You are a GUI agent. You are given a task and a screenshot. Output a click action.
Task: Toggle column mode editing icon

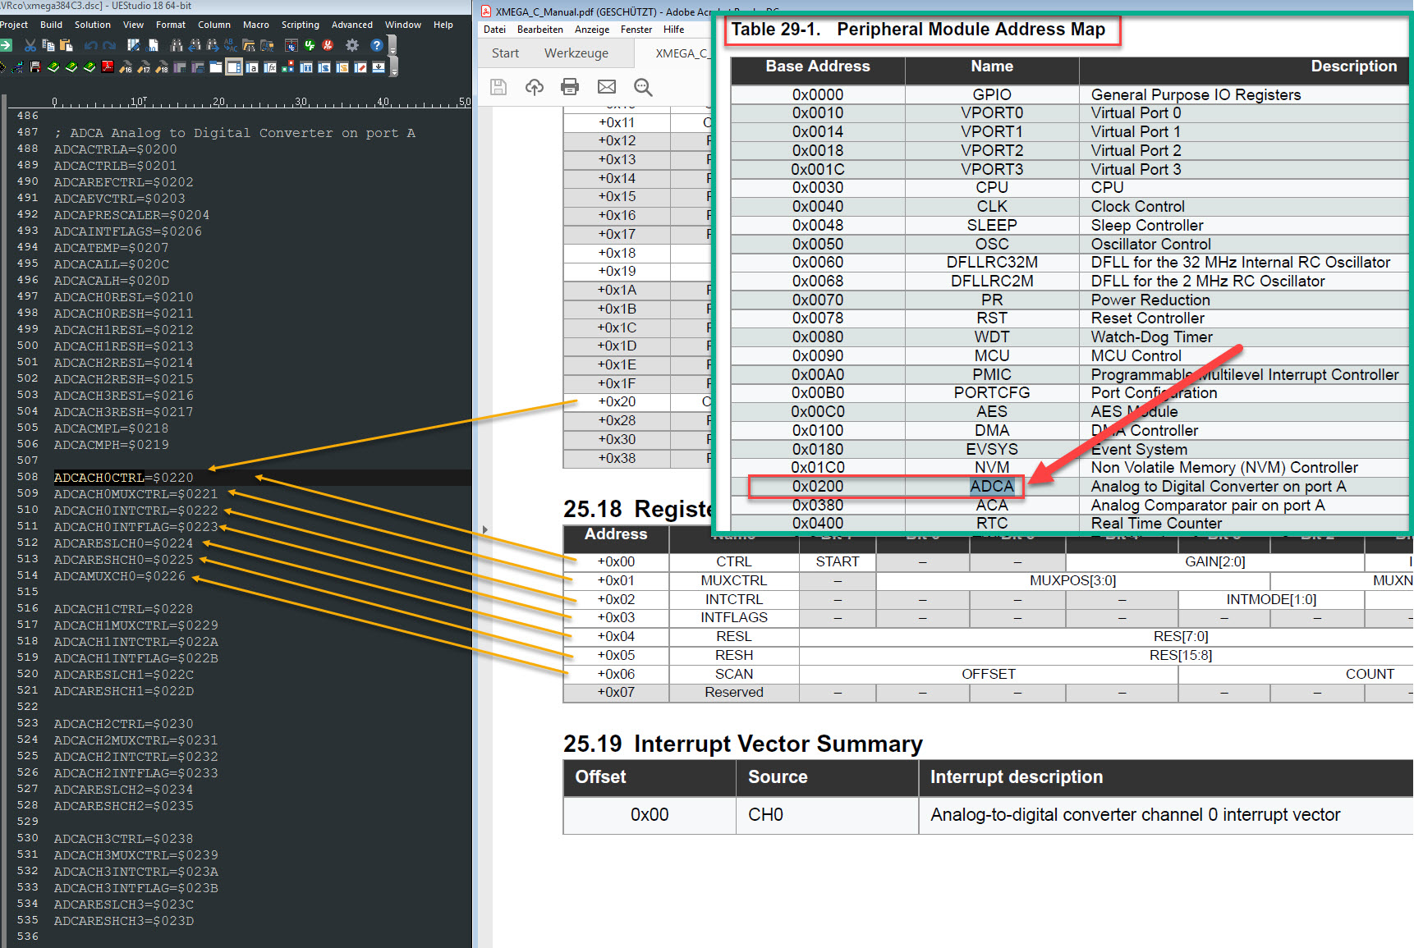[134, 45]
